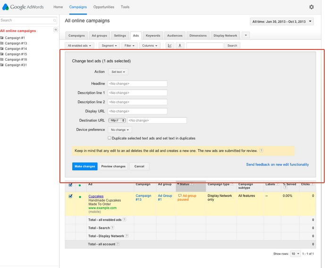Select the Ads tab

pos(136,36)
